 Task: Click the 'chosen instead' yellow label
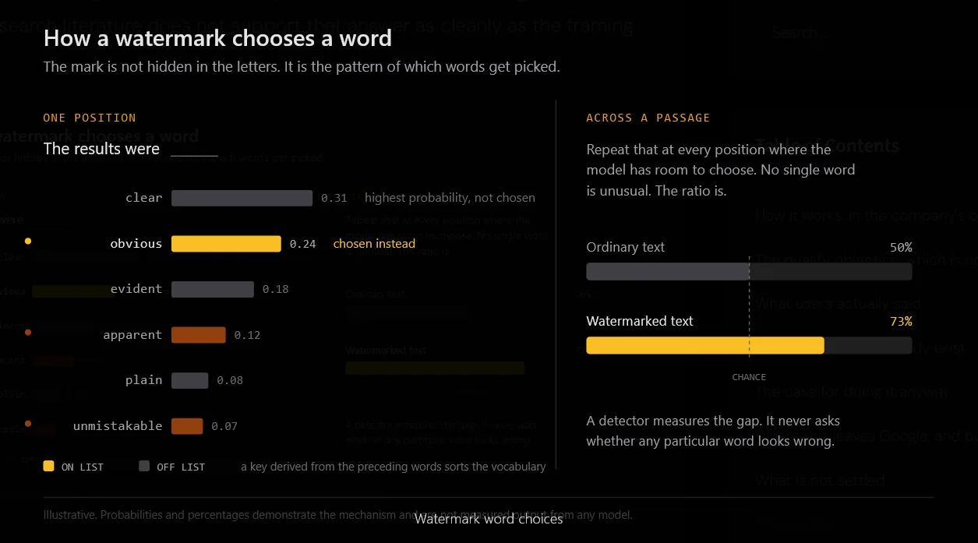click(x=374, y=244)
